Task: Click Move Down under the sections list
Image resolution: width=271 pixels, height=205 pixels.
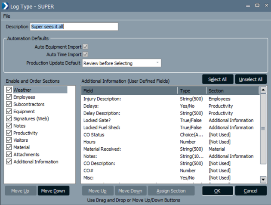Action: point(53,191)
